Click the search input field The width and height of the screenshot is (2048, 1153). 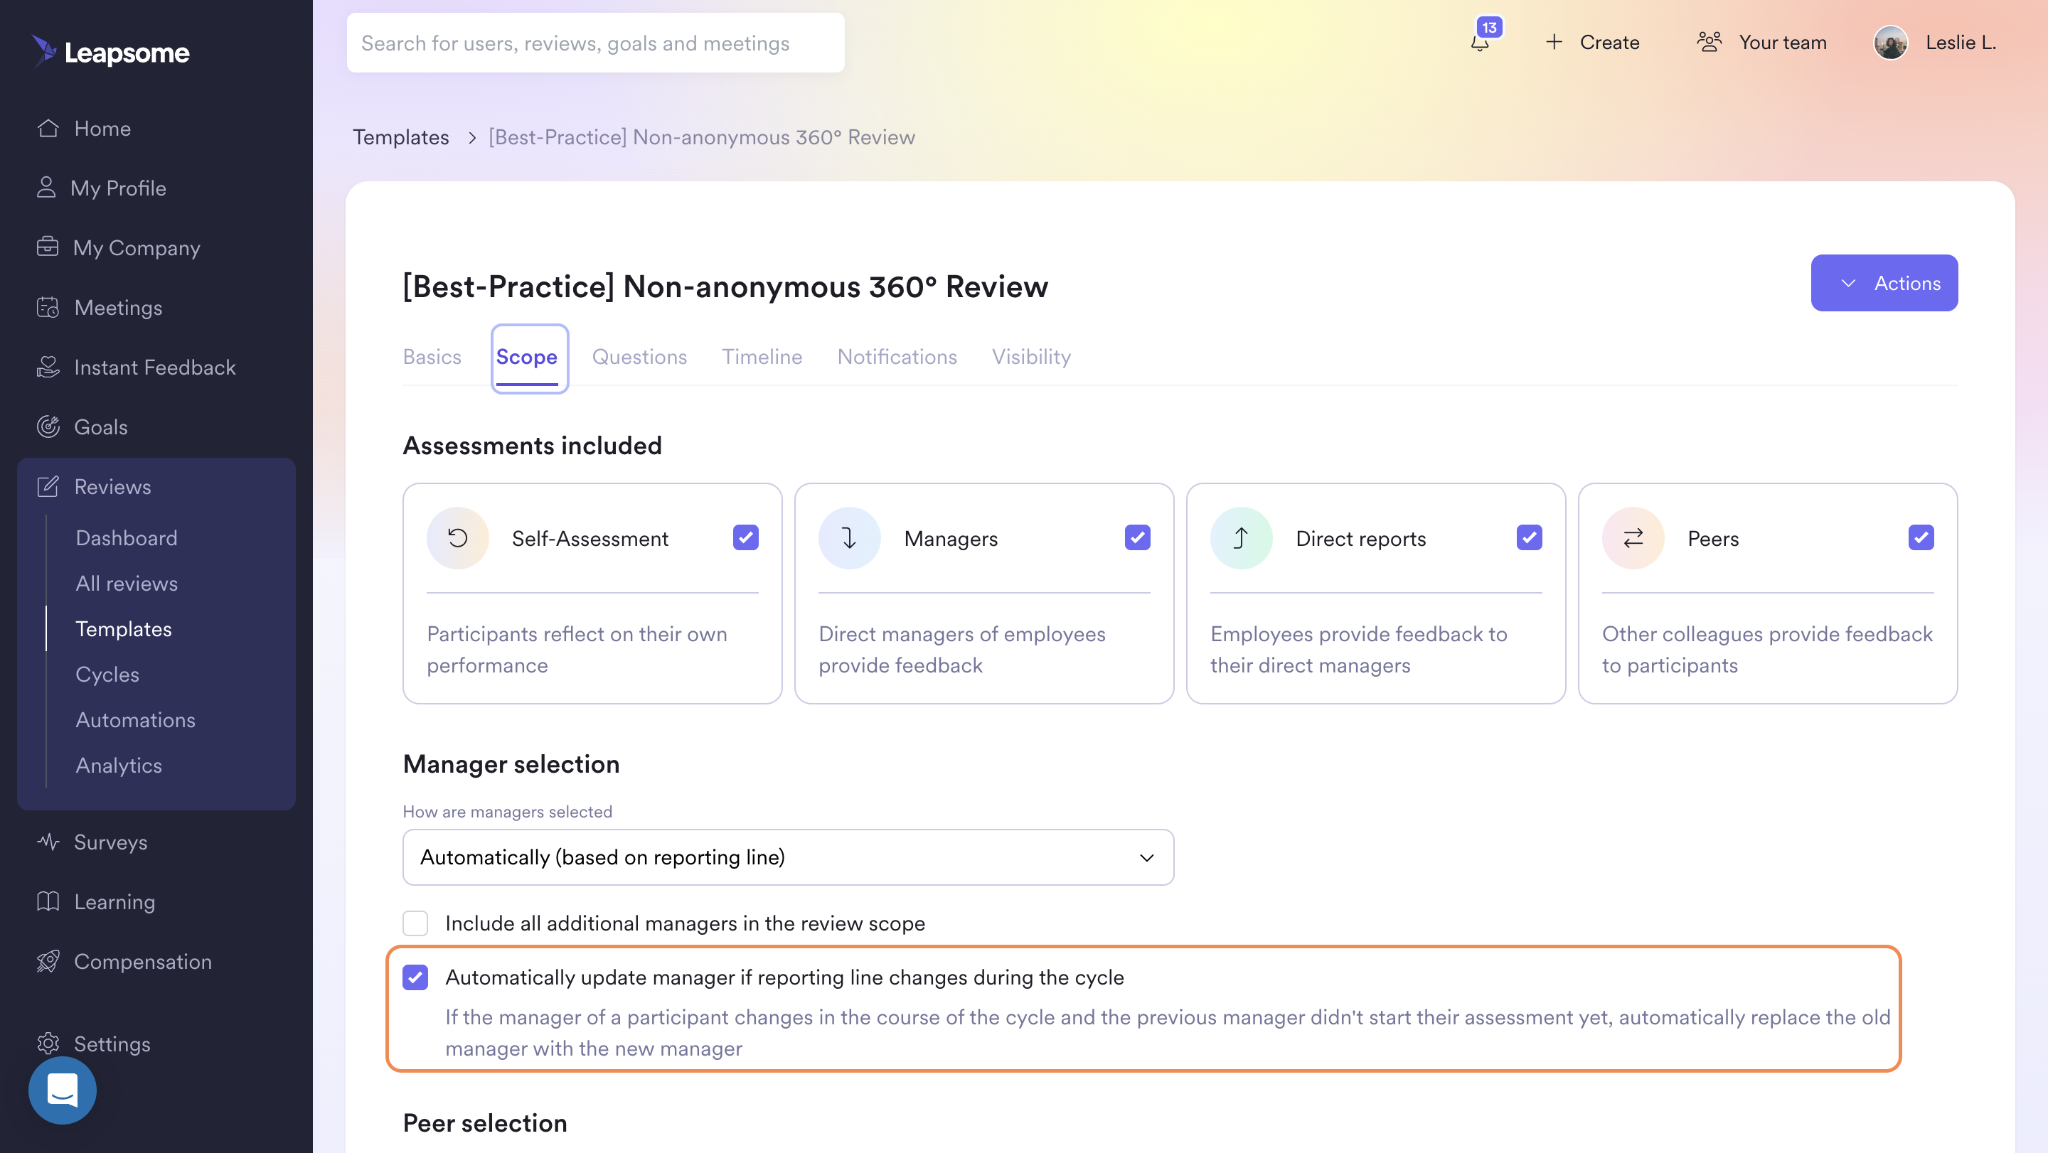point(594,42)
